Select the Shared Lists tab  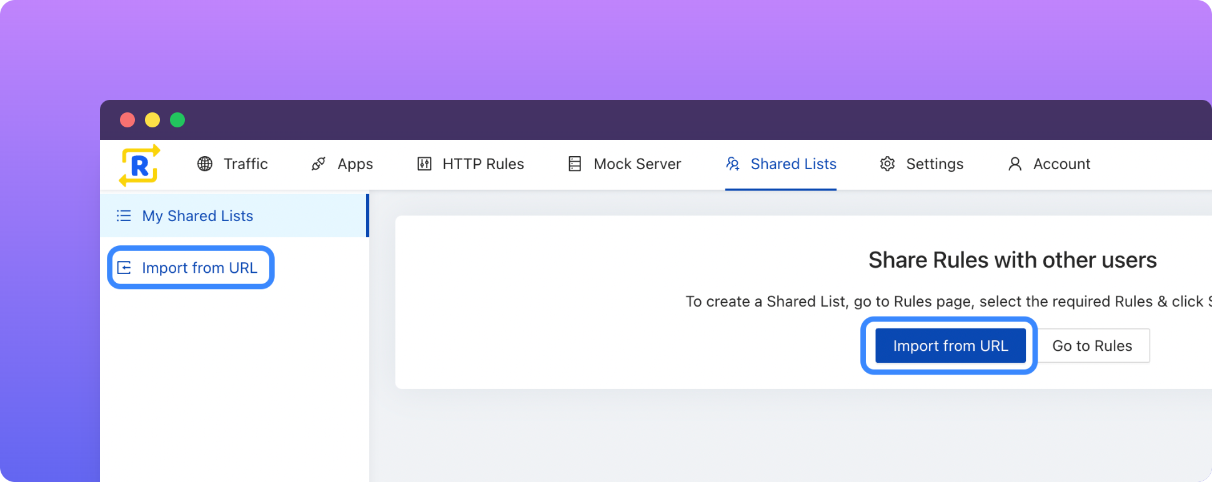pos(781,164)
